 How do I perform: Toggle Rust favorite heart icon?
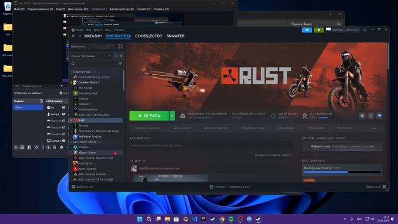[379, 116]
